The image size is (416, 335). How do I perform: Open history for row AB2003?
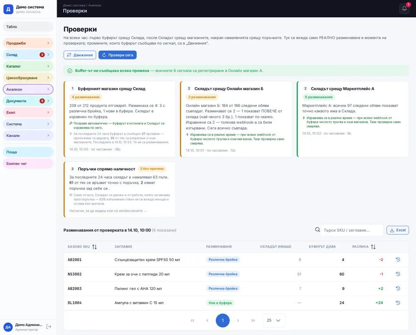click(x=398, y=288)
